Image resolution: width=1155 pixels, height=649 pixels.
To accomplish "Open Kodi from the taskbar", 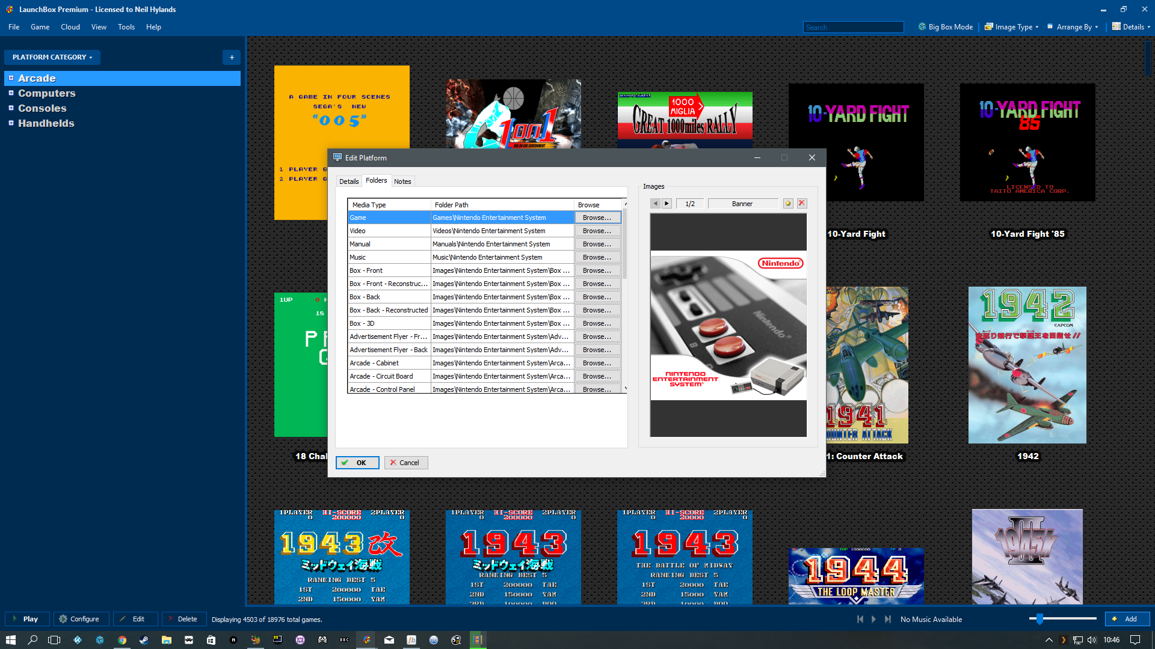I will pos(78,640).
